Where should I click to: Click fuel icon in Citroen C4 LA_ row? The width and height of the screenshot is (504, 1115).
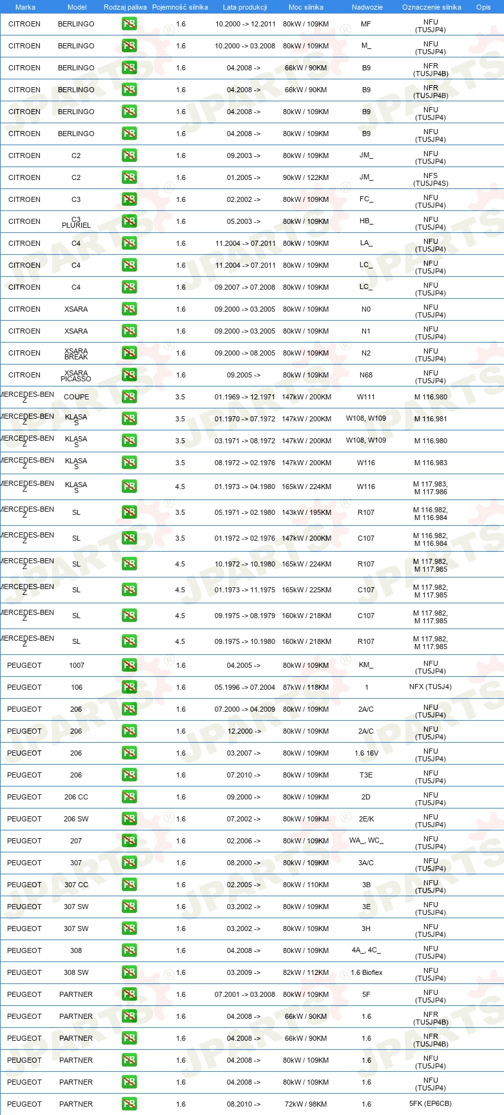tap(130, 243)
